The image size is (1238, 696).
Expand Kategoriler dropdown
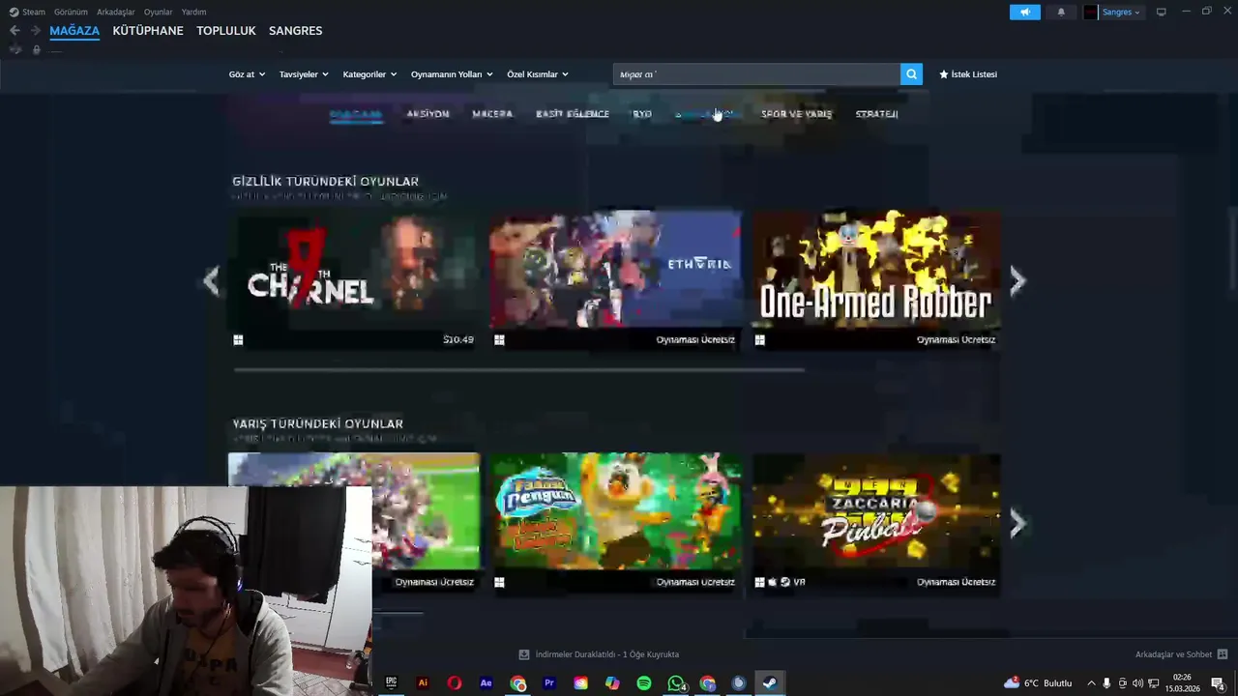click(369, 74)
